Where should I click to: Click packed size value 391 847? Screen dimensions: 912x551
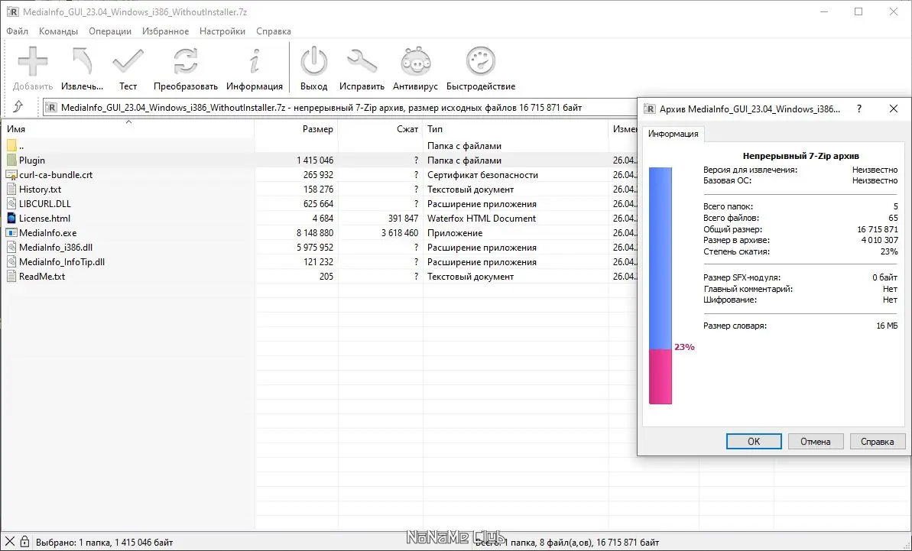point(403,218)
